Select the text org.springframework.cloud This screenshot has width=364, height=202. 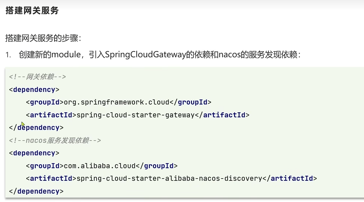(117, 102)
